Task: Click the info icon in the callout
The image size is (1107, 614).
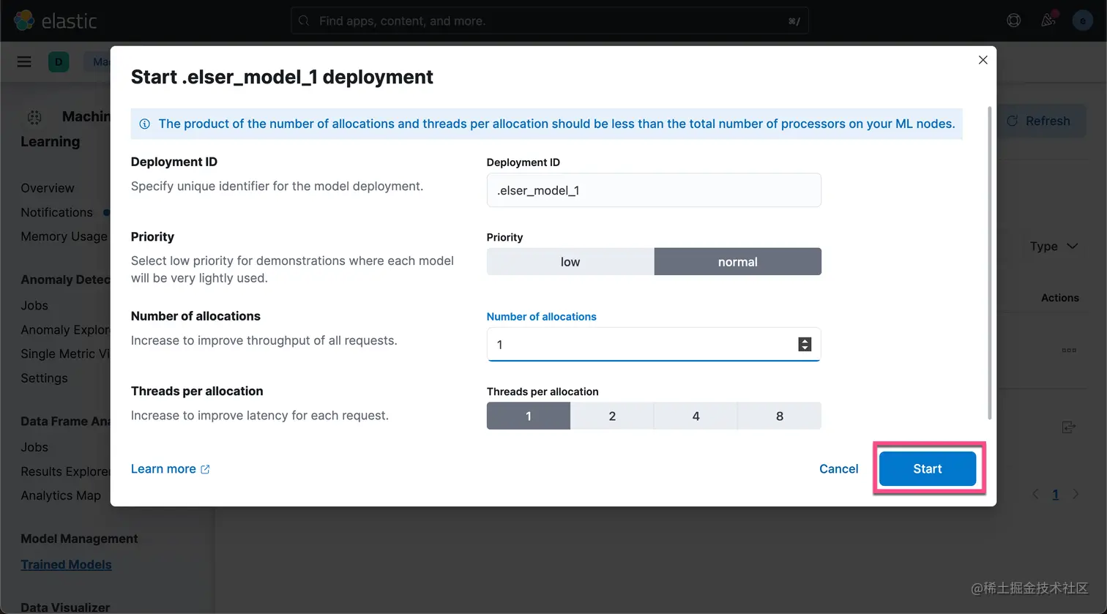Action: pos(145,124)
